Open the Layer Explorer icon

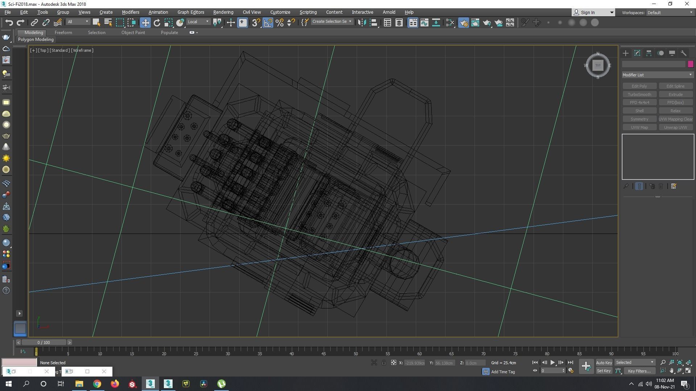pos(399,22)
